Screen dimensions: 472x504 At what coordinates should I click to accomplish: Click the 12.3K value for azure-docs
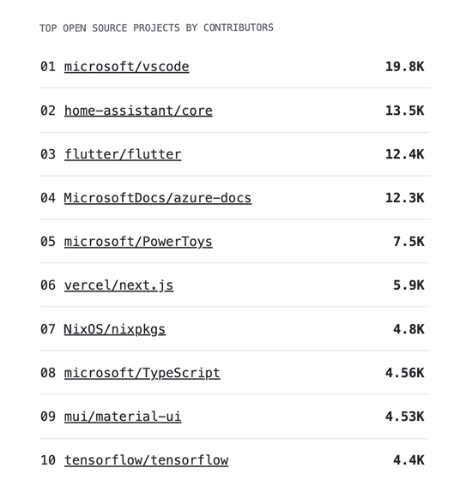point(405,198)
